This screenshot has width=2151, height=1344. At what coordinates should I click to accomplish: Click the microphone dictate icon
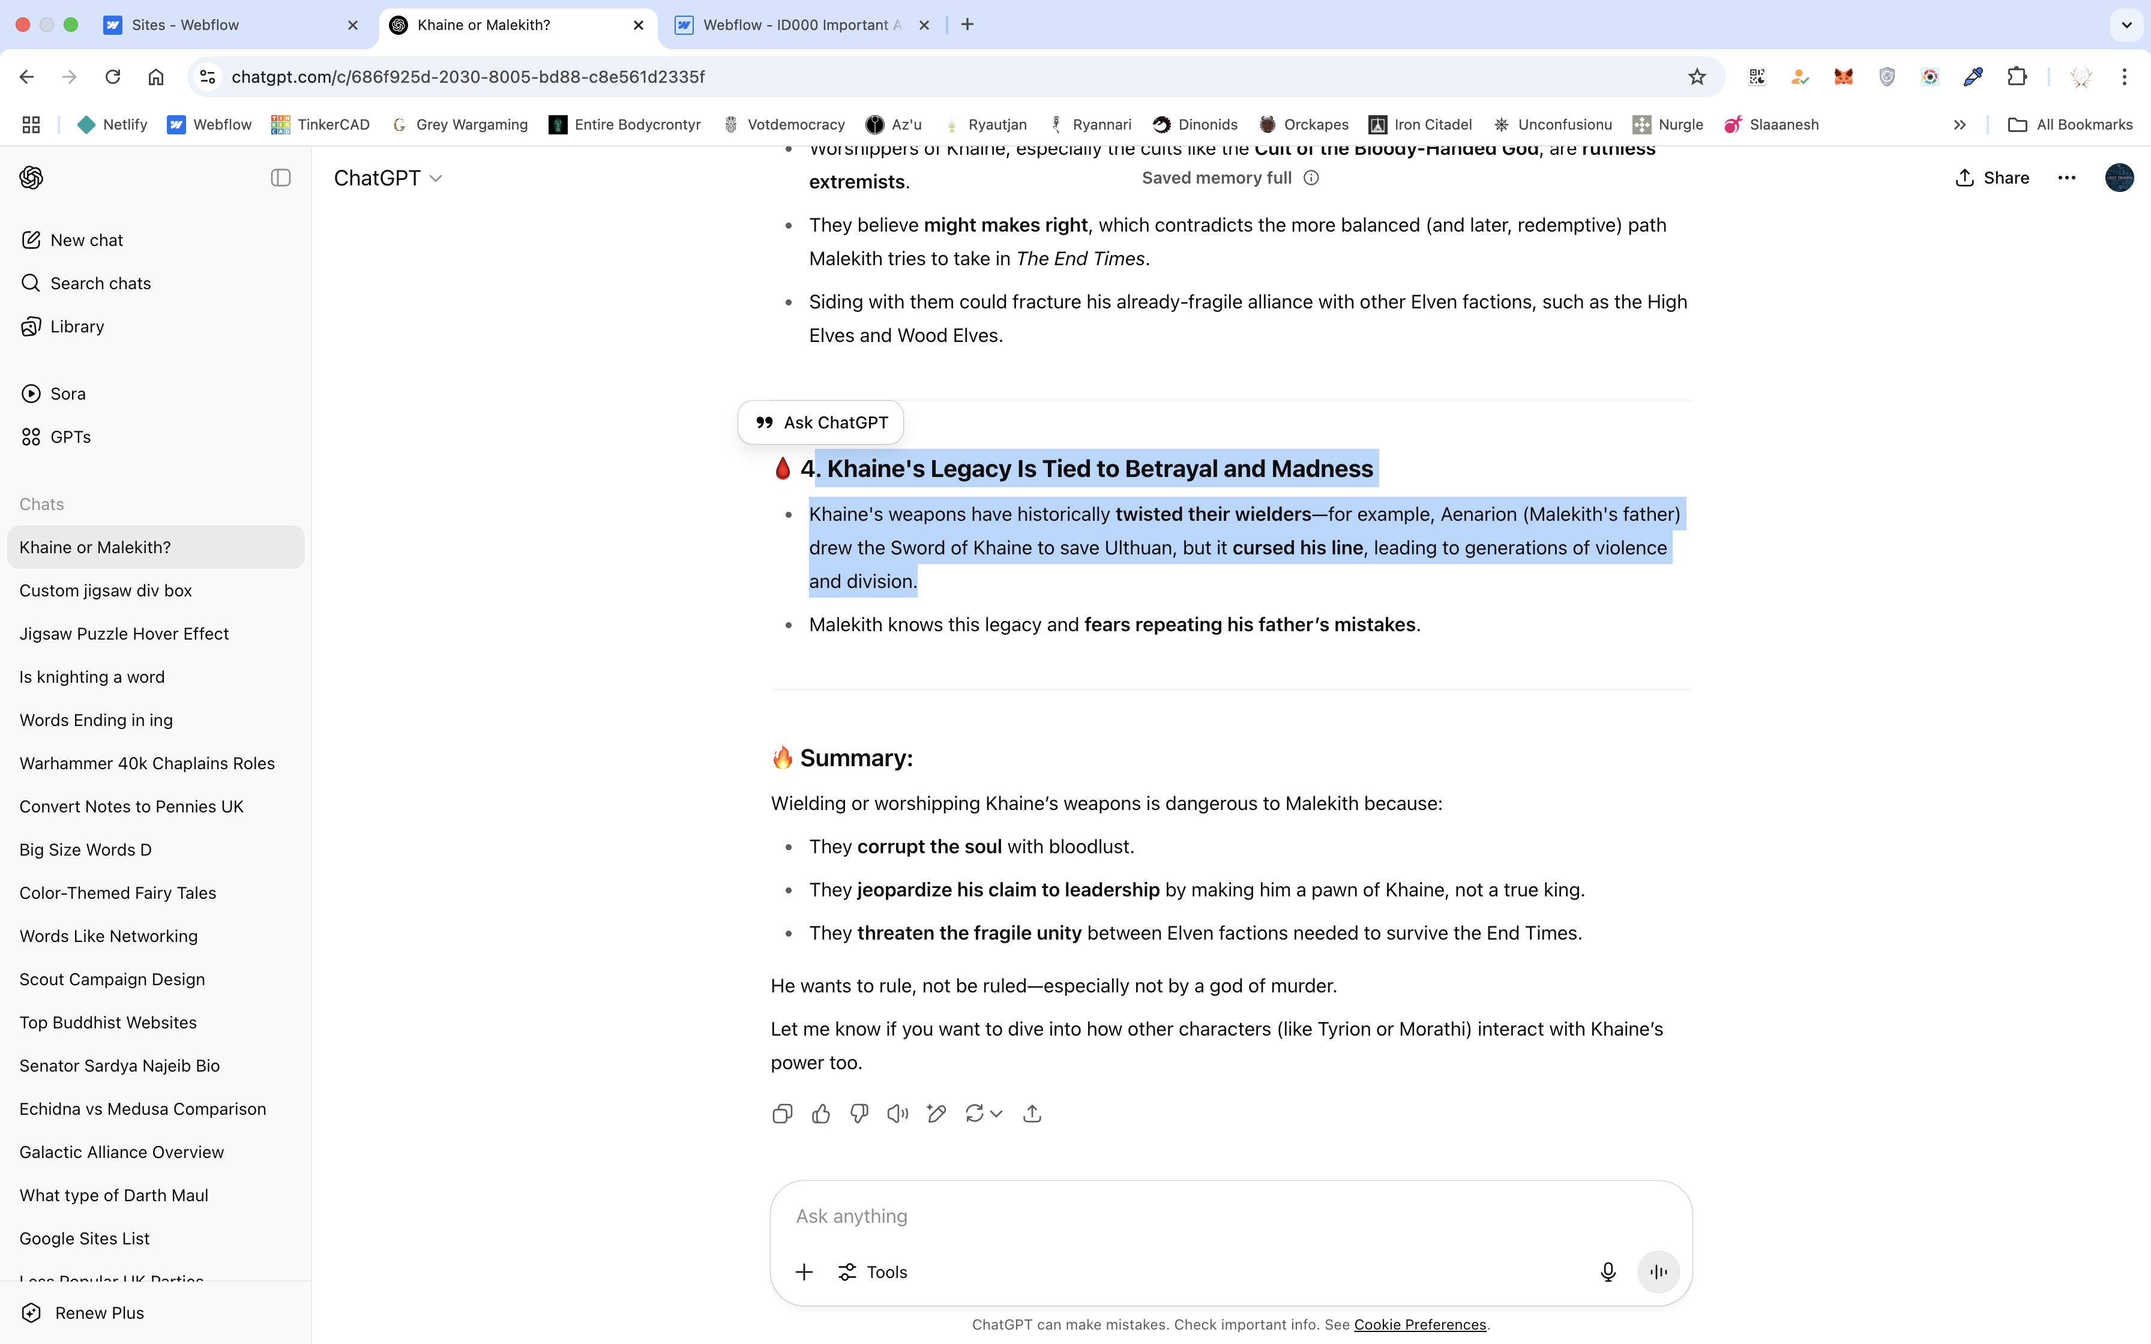1607,1272
